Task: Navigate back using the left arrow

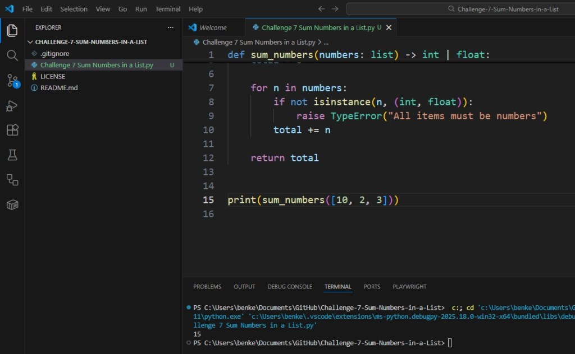Action: click(321, 8)
